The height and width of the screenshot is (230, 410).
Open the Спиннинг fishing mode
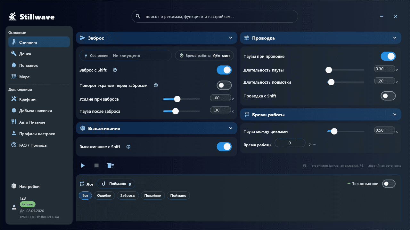tap(39, 42)
